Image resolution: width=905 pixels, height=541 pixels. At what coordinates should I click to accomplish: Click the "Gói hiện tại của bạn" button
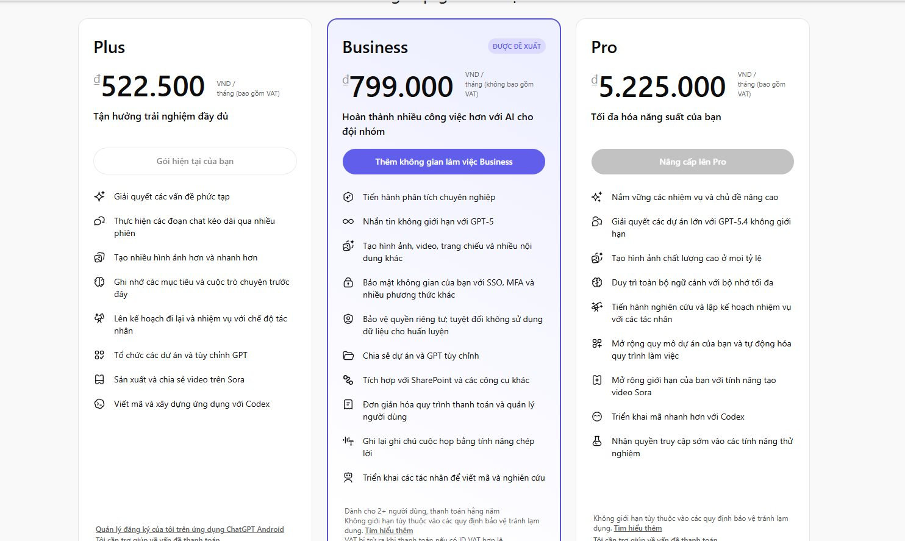[x=195, y=161]
